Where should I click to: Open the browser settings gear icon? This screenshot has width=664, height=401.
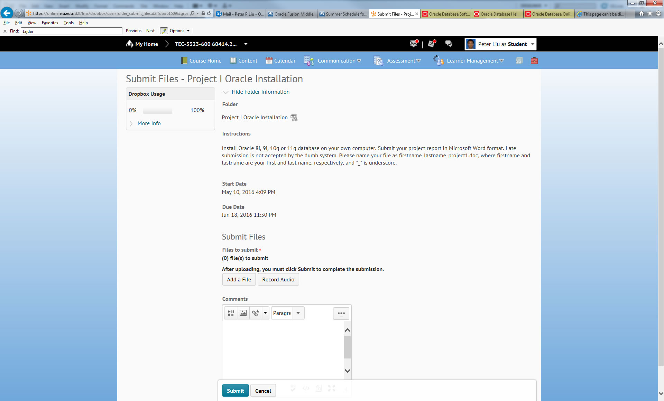pyautogui.click(x=658, y=13)
